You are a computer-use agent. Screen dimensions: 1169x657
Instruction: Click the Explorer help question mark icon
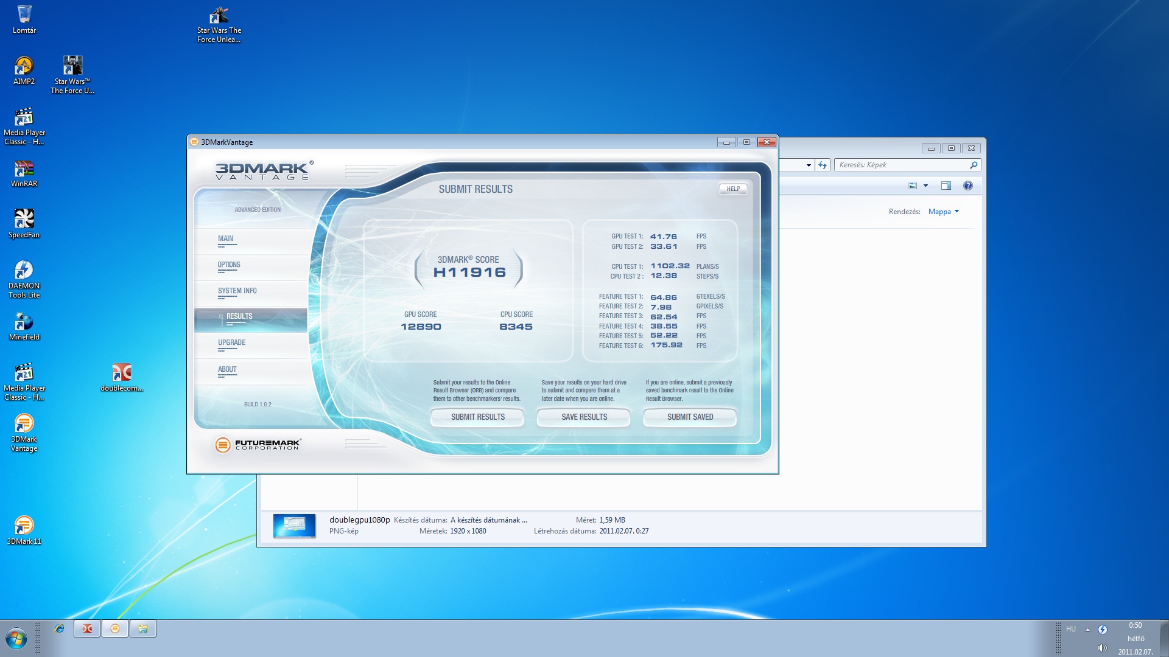(967, 186)
